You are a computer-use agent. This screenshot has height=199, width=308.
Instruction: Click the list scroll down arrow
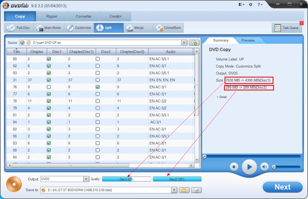[197, 160]
